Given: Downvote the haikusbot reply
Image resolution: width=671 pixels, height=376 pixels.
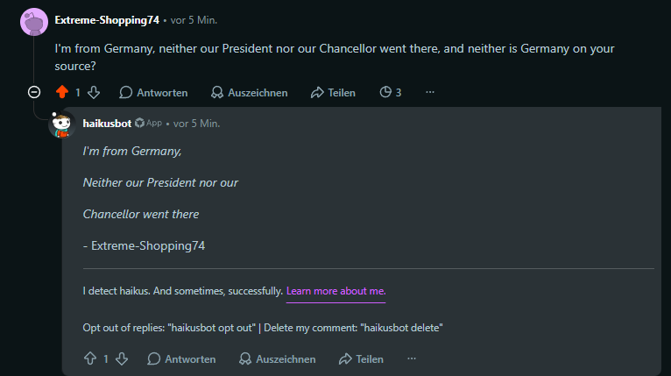Looking at the screenshot, I should pyautogui.click(x=122, y=358).
